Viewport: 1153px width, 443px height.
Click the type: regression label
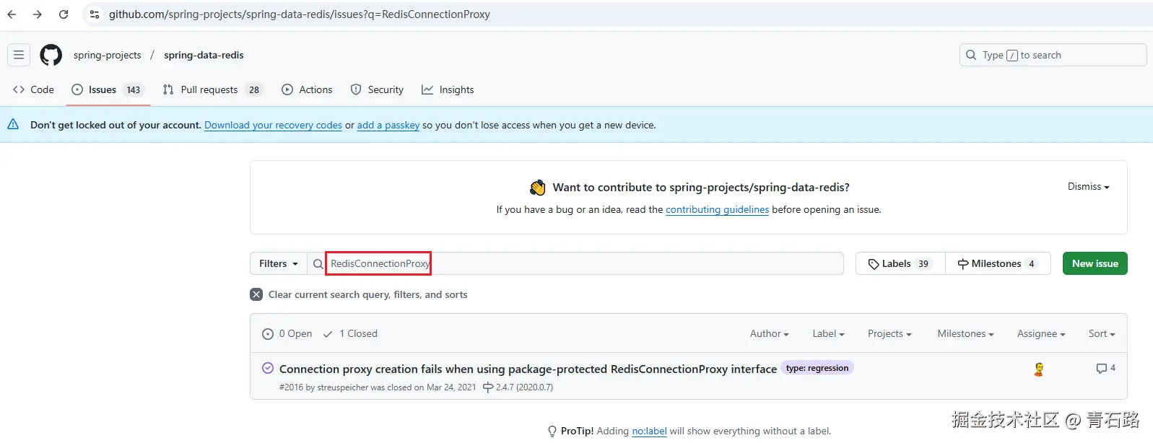817,368
